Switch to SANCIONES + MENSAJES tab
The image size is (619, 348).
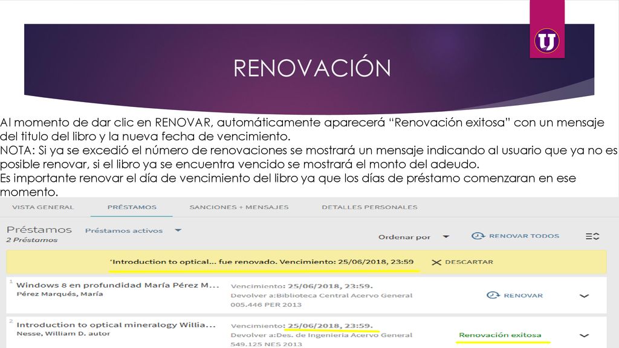click(239, 207)
